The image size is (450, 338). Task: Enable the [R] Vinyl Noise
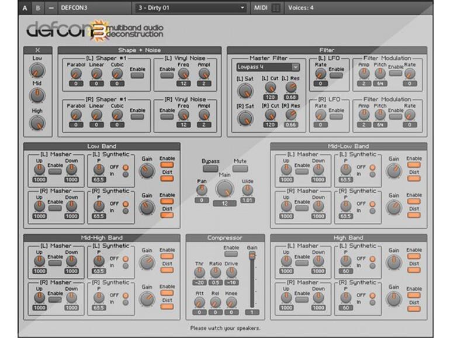pyautogui.click(x=167, y=116)
